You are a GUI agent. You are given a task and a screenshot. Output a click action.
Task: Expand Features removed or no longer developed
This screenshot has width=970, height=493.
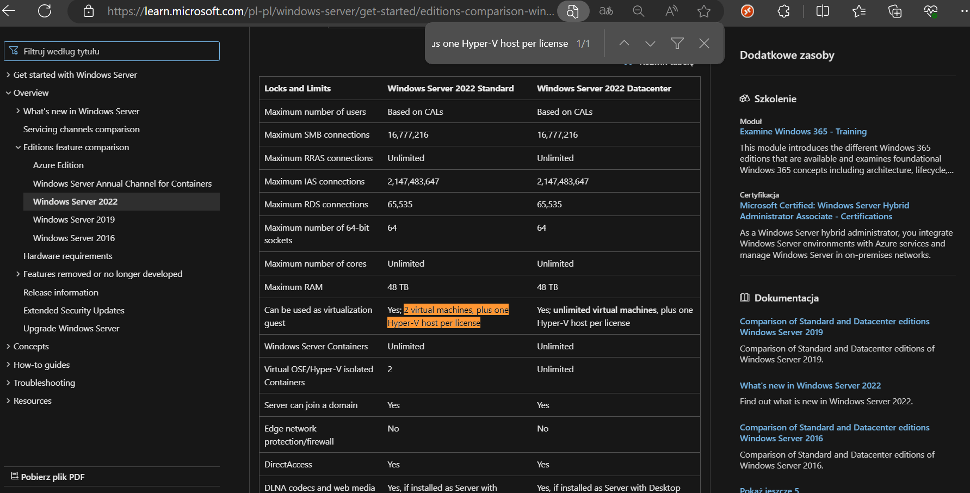pyautogui.click(x=18, y=274)
